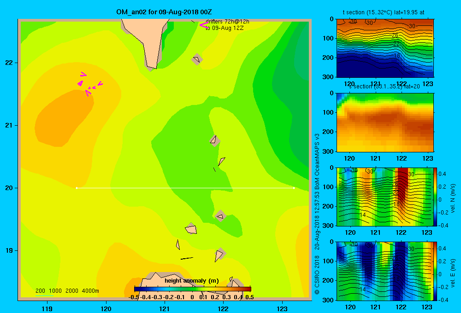461x313 pixels.
Task: Open the salinity section plot
Action: (x=385, y=122)
